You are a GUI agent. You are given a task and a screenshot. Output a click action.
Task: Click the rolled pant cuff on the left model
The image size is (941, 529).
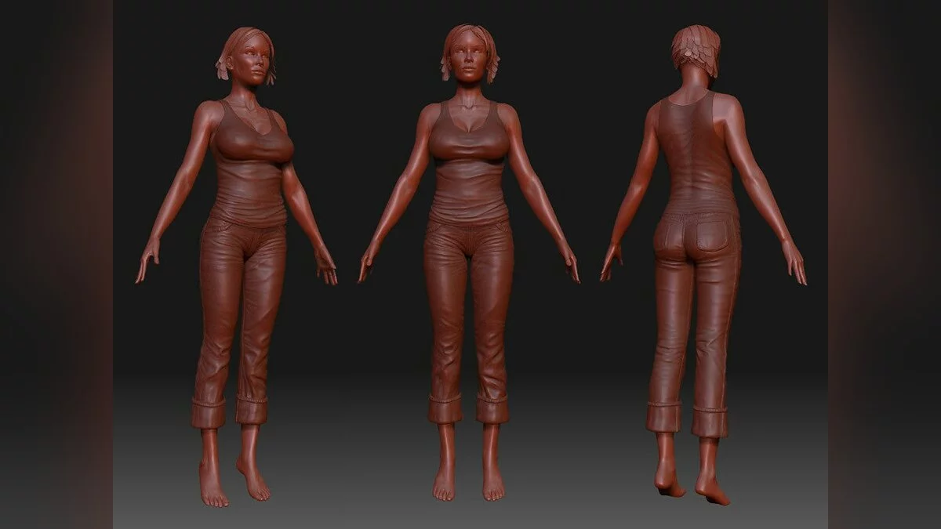[208, 412]
